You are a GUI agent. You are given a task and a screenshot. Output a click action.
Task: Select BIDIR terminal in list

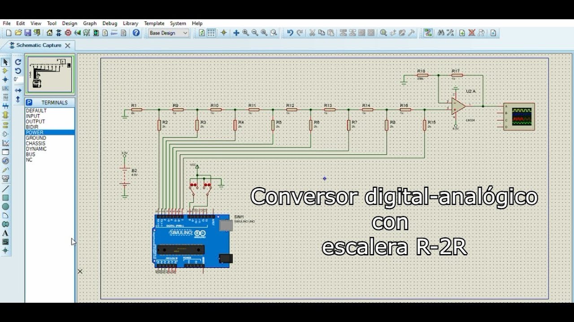(x=50, y=127)
